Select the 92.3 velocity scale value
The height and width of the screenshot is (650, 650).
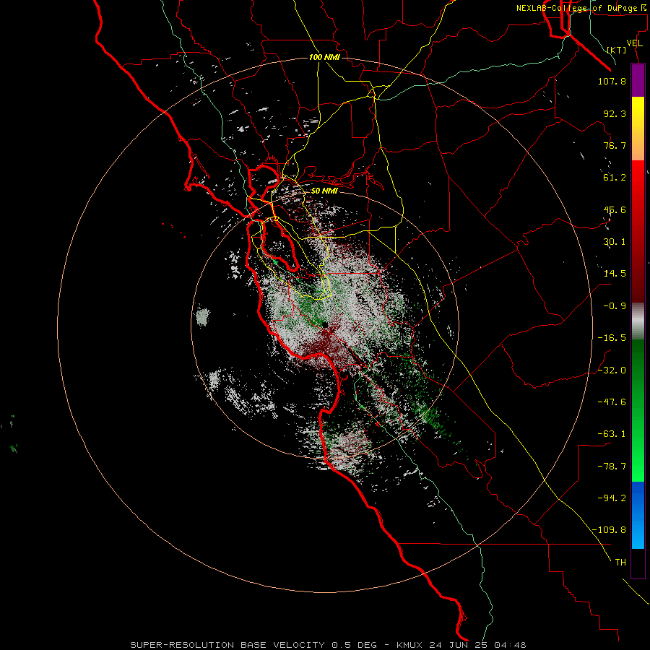click(x=615, y=113)
